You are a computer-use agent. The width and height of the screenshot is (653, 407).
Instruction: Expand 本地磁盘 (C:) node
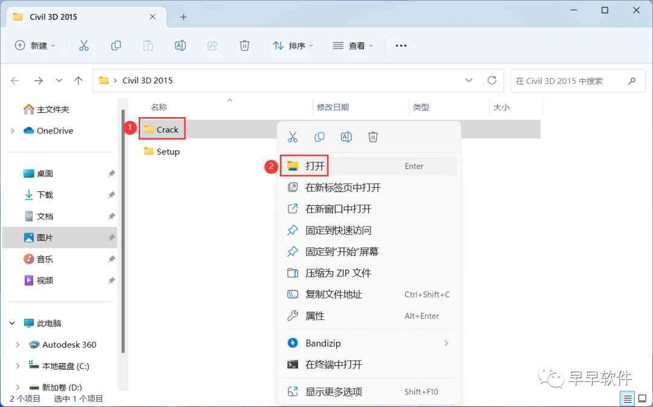[18, 366]
